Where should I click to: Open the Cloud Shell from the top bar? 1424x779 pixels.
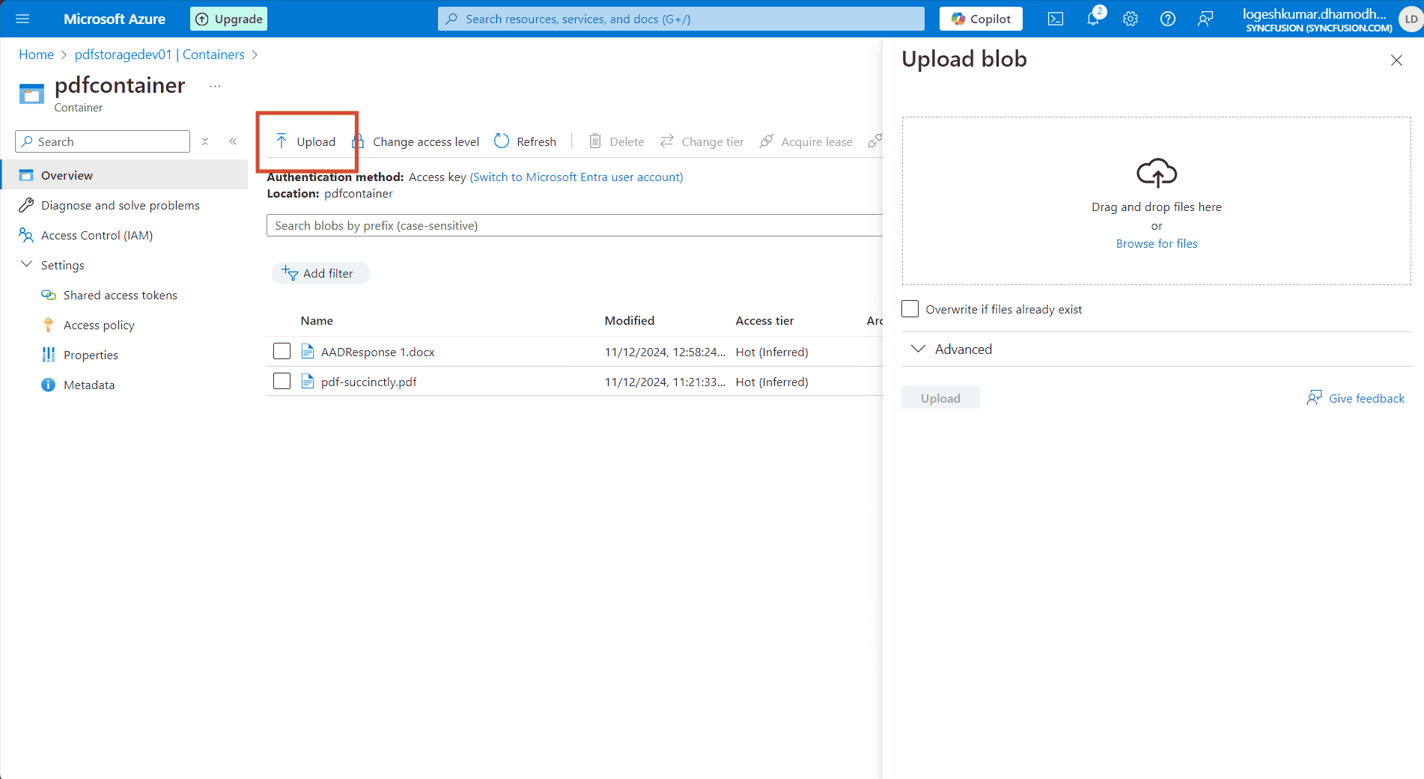[1056, 18]
